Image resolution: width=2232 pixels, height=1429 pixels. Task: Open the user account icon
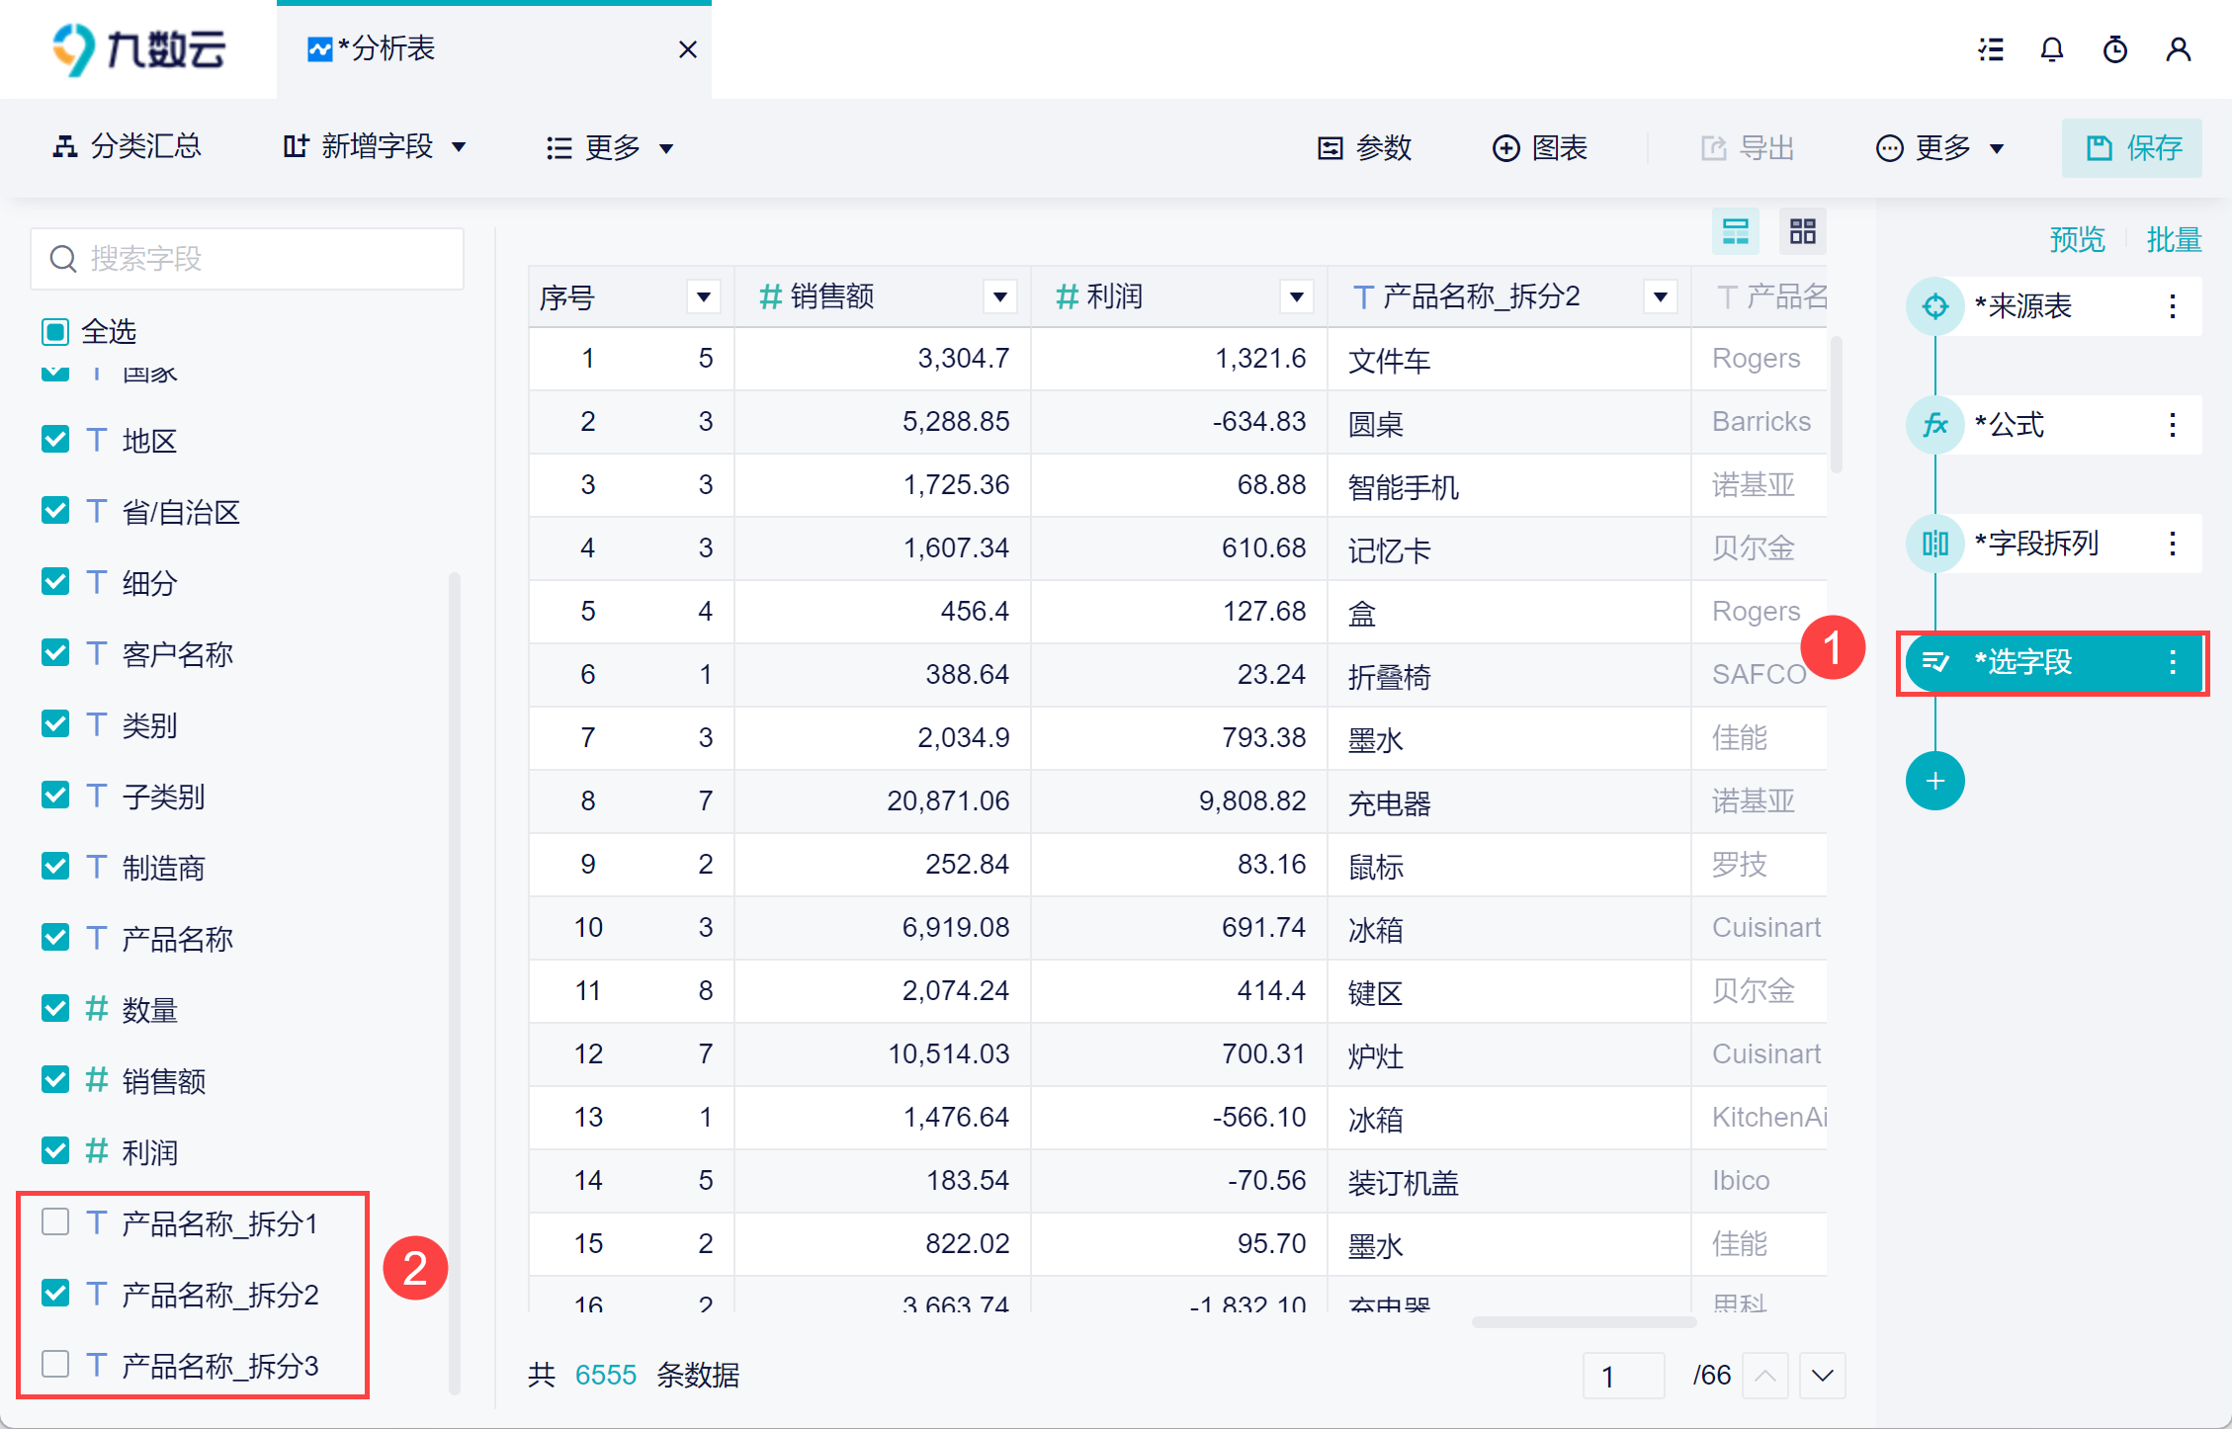2179,49
